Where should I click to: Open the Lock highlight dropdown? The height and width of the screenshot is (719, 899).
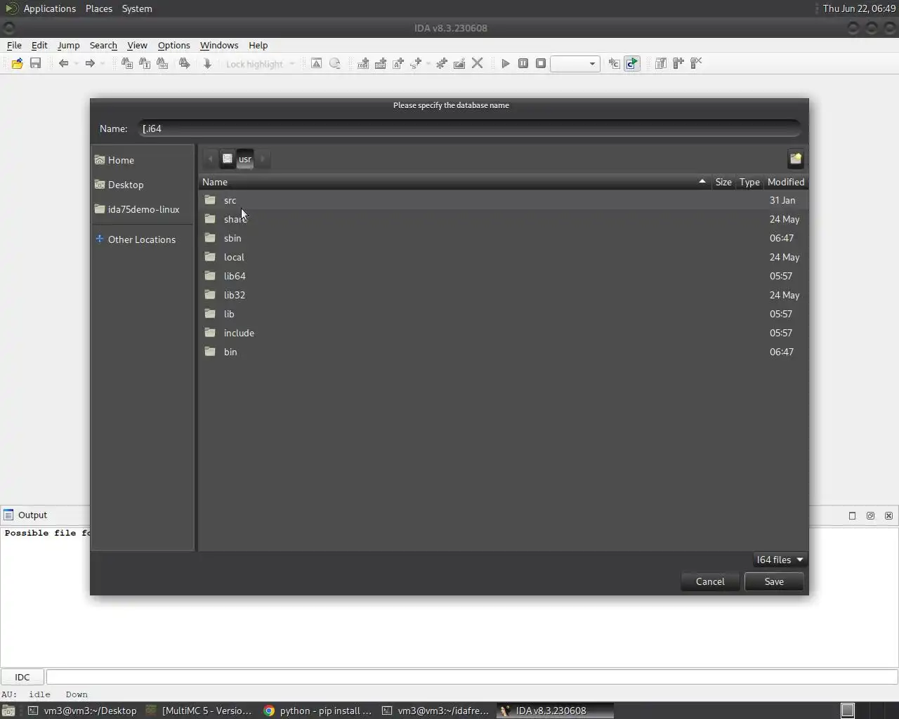(292, 64)
